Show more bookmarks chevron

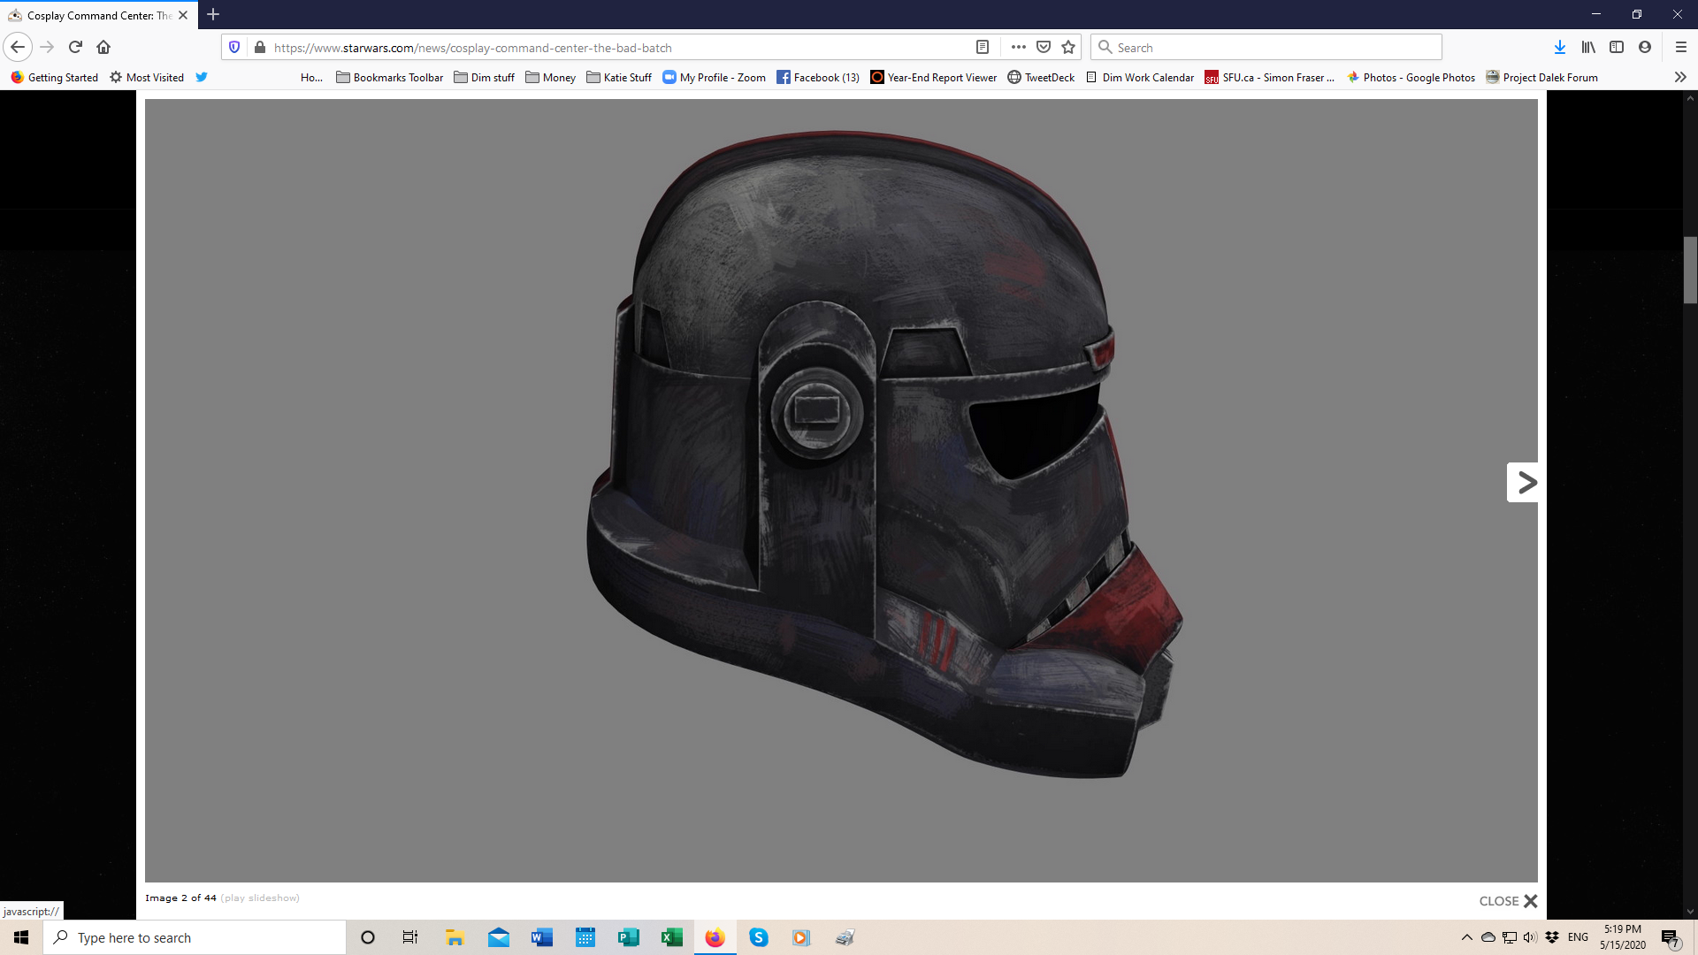pos(1680,77)
